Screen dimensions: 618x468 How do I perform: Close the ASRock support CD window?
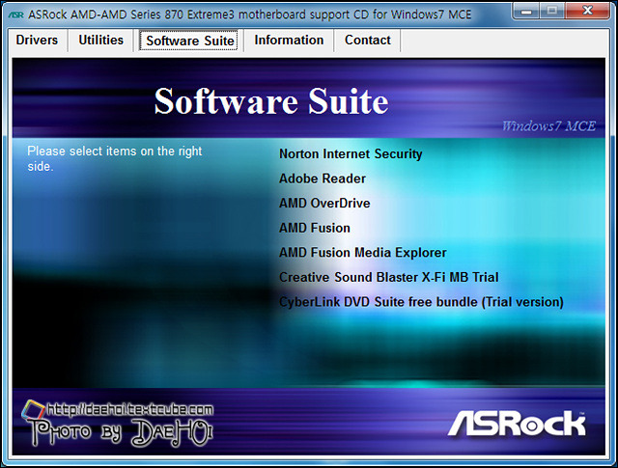(x=587, y=11)
